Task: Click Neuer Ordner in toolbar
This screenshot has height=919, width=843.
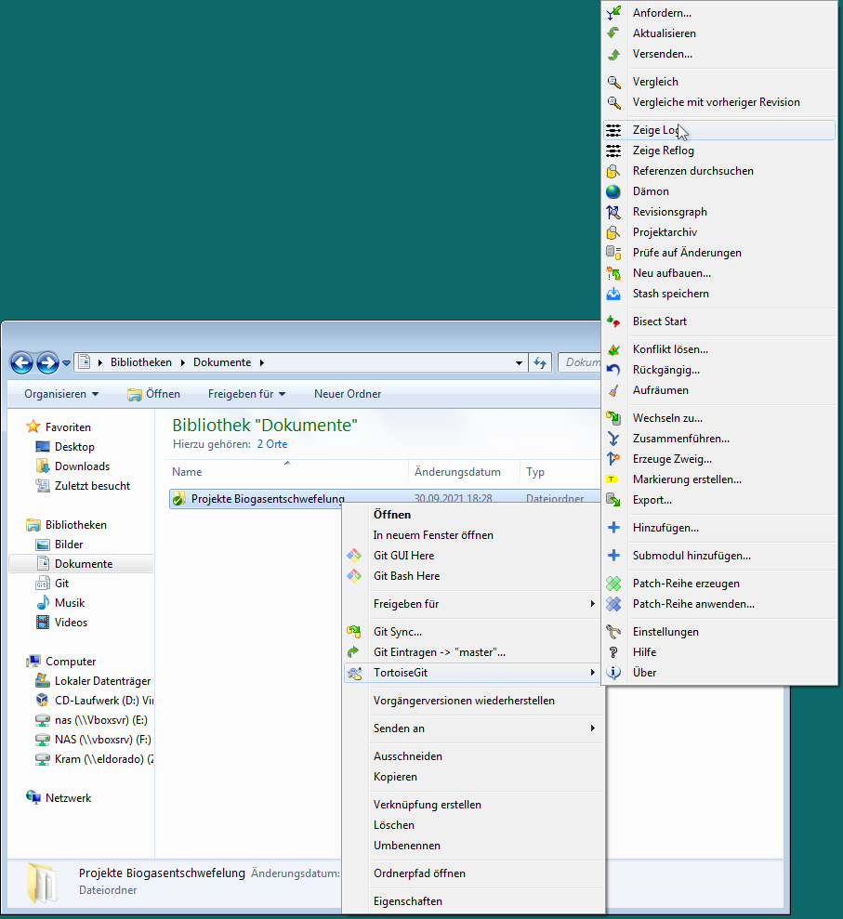Action: click(x=348, y=394)
